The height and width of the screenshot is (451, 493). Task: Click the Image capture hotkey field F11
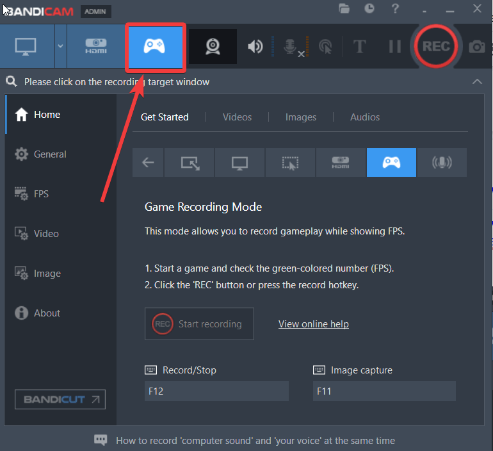[x=384, y=391]
